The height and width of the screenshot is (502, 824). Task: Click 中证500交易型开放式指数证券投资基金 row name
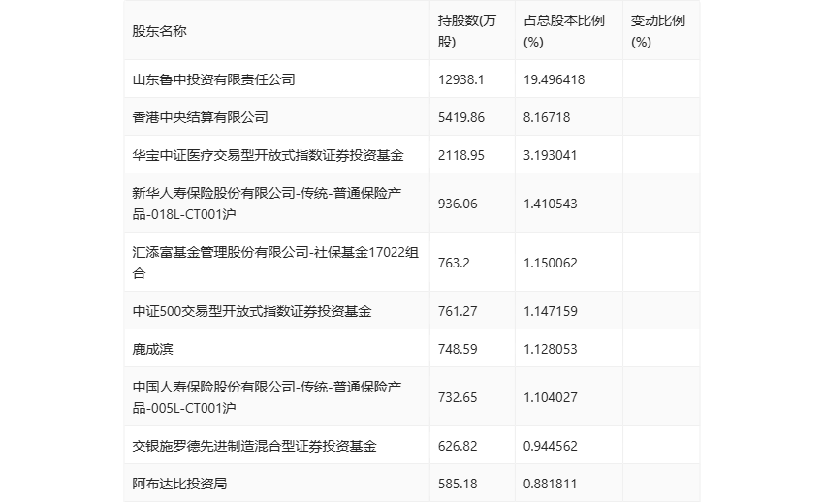tap(252, 311)
